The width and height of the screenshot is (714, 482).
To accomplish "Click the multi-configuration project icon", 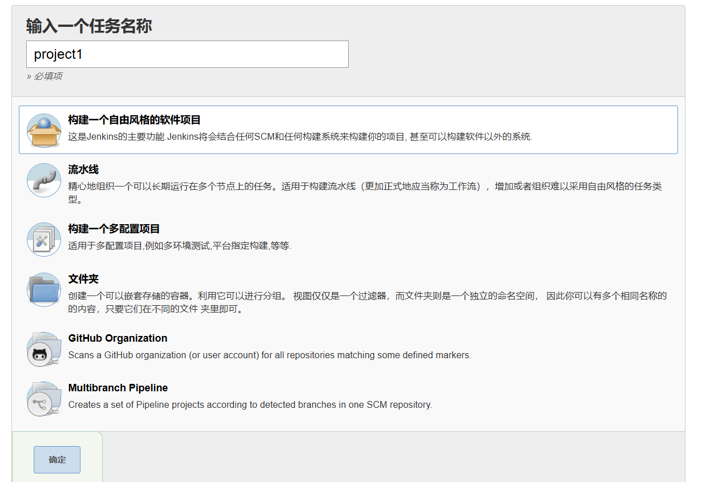I will [x=44, y=240].
